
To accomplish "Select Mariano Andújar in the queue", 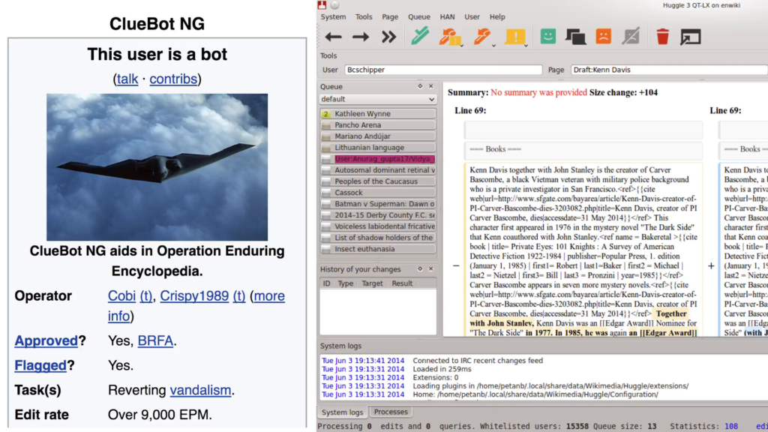I will 378,136.
